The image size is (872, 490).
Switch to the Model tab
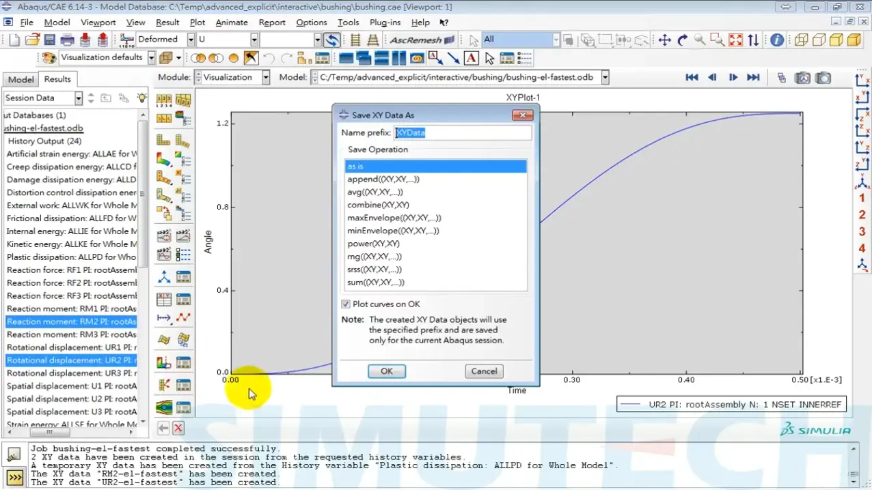[x=21, y=79]
